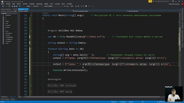
Task: Select the '4 var' snippet in the toolbox
Action: (x=7, y=23)
